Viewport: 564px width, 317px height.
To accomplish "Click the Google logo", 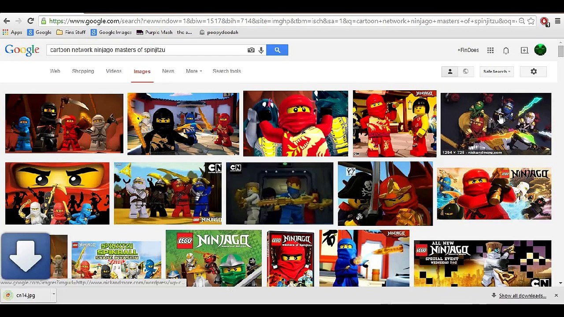I will click(22, 50).
